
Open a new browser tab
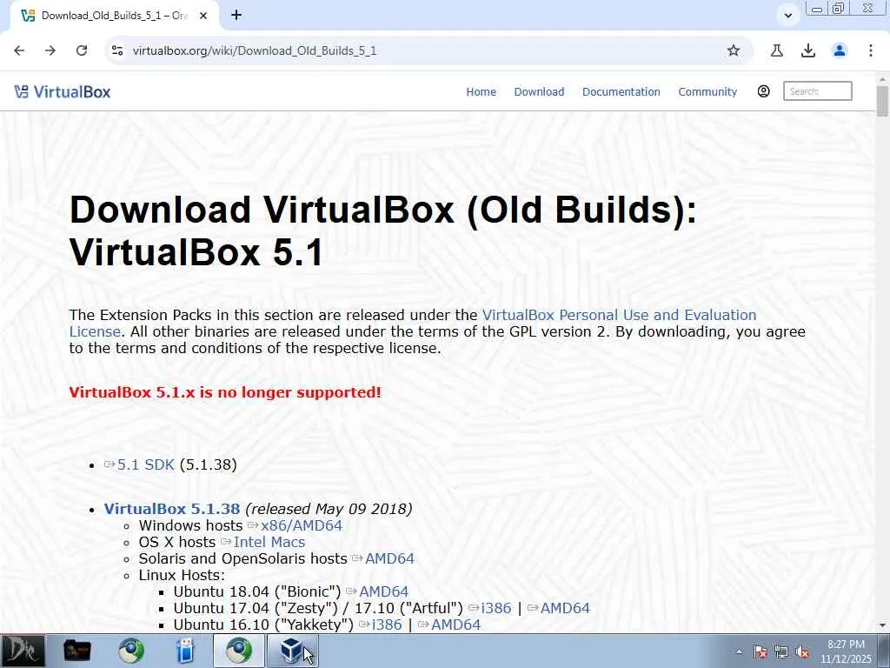[236, 16]
